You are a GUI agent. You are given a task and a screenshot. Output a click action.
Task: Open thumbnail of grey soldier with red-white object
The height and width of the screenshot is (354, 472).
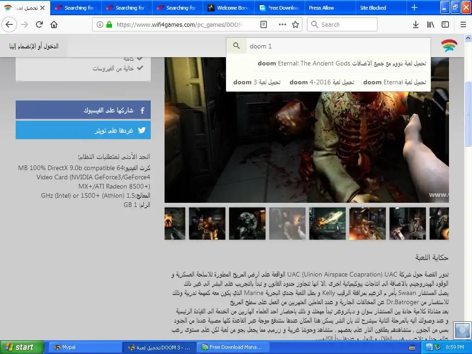pyautogui.click(x=407, y=224)
